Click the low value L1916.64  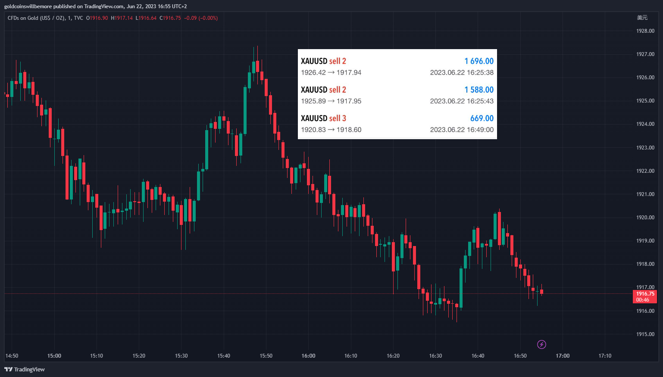(x=146, y=18)
